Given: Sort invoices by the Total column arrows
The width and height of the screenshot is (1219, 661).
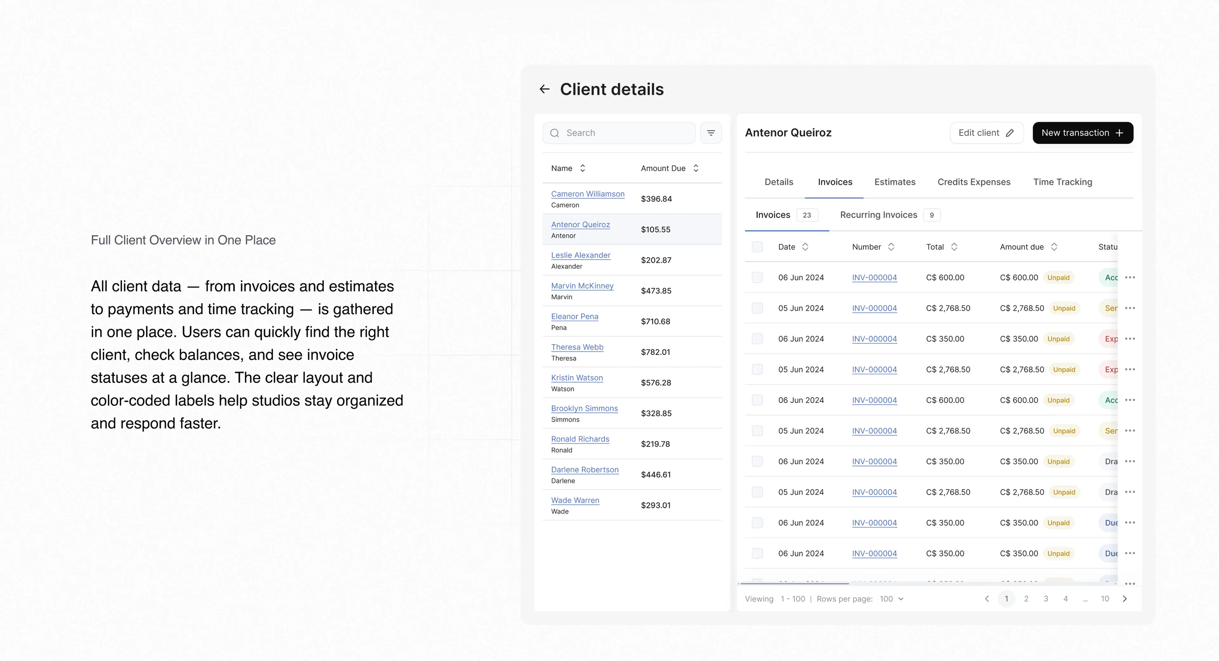Looking at the screenshot, I should coord(954,247).
